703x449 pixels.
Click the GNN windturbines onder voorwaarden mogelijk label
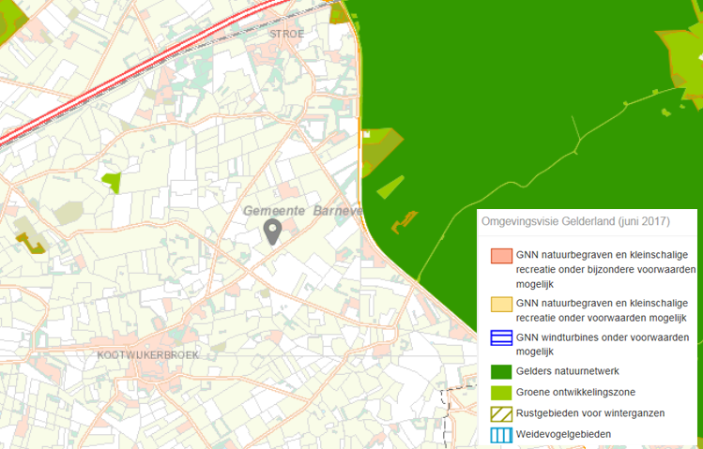click(603, 344)
